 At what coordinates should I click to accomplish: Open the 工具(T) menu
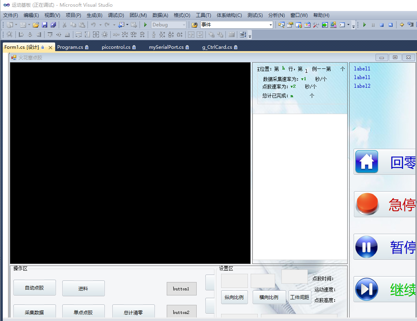(x=203, y=15)
